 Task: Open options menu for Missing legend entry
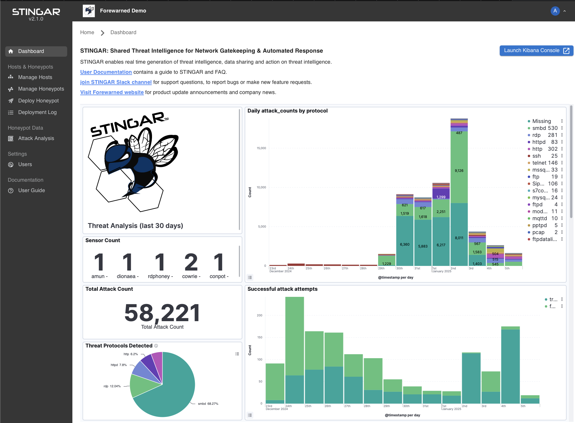point(562,121)
